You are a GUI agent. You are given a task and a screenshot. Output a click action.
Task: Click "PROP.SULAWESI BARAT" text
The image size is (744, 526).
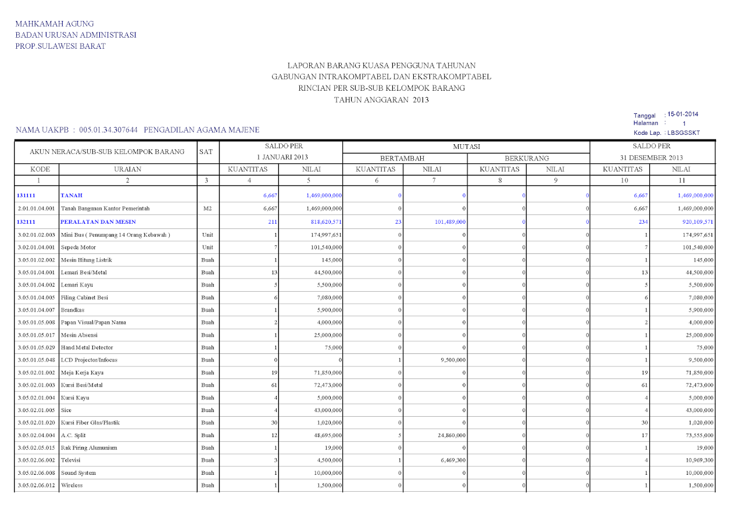click(60, 46)
